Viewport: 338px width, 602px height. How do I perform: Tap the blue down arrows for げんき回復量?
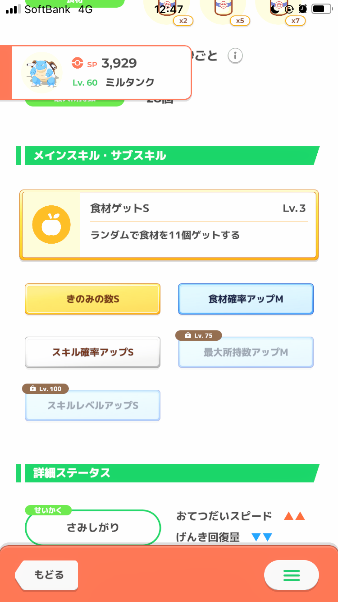tap(262, 537)
